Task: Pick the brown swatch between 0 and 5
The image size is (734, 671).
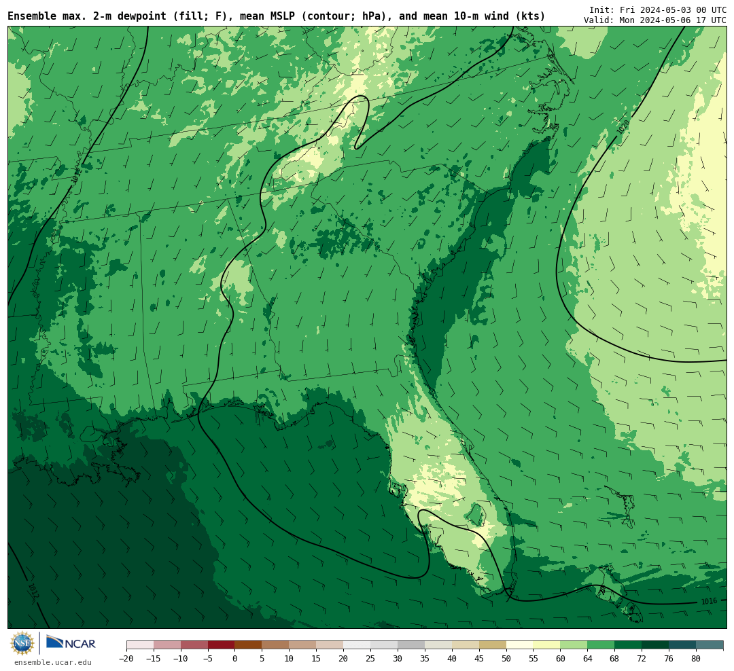Action: pos(249,645)
